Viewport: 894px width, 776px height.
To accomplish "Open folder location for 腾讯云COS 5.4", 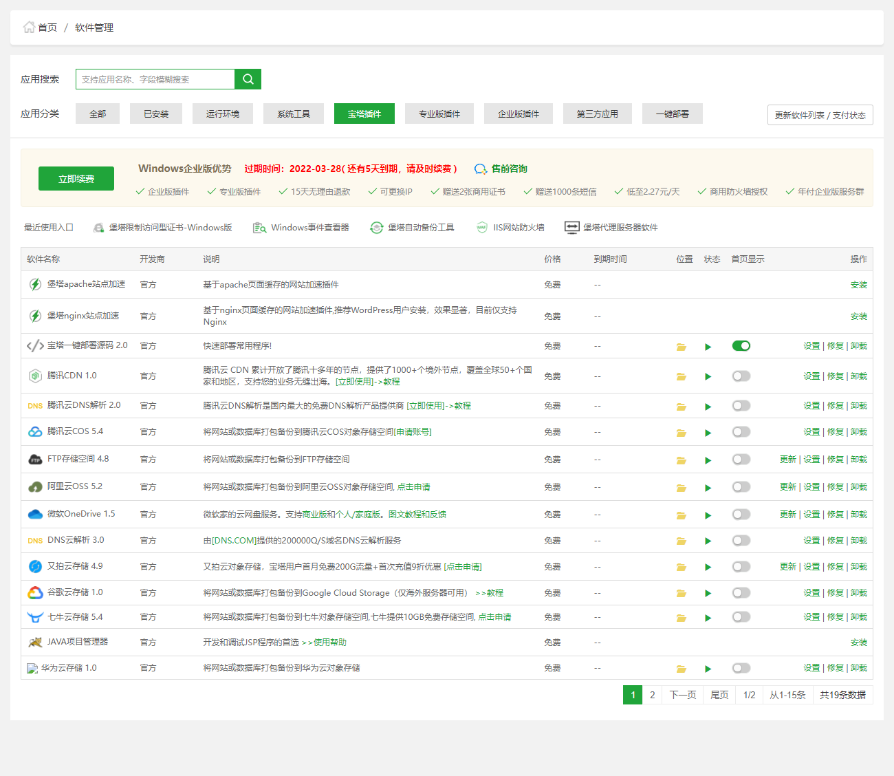I will click(x=681, y=433).
